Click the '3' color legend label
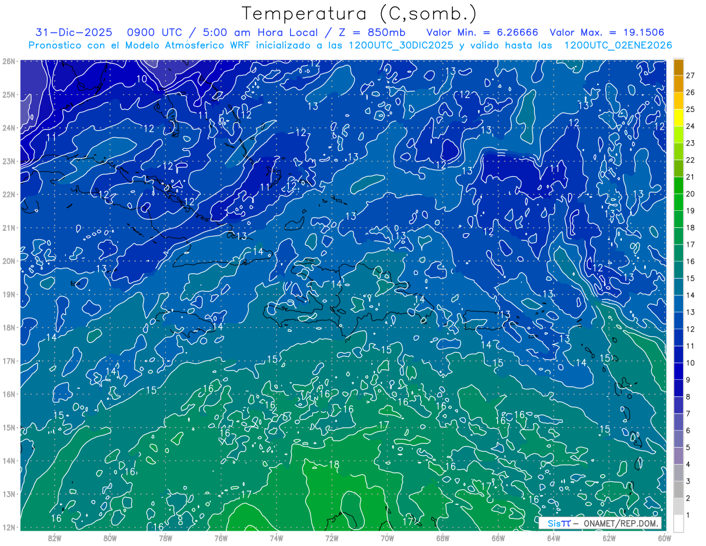706x546 pixels. tap(688, 482)
